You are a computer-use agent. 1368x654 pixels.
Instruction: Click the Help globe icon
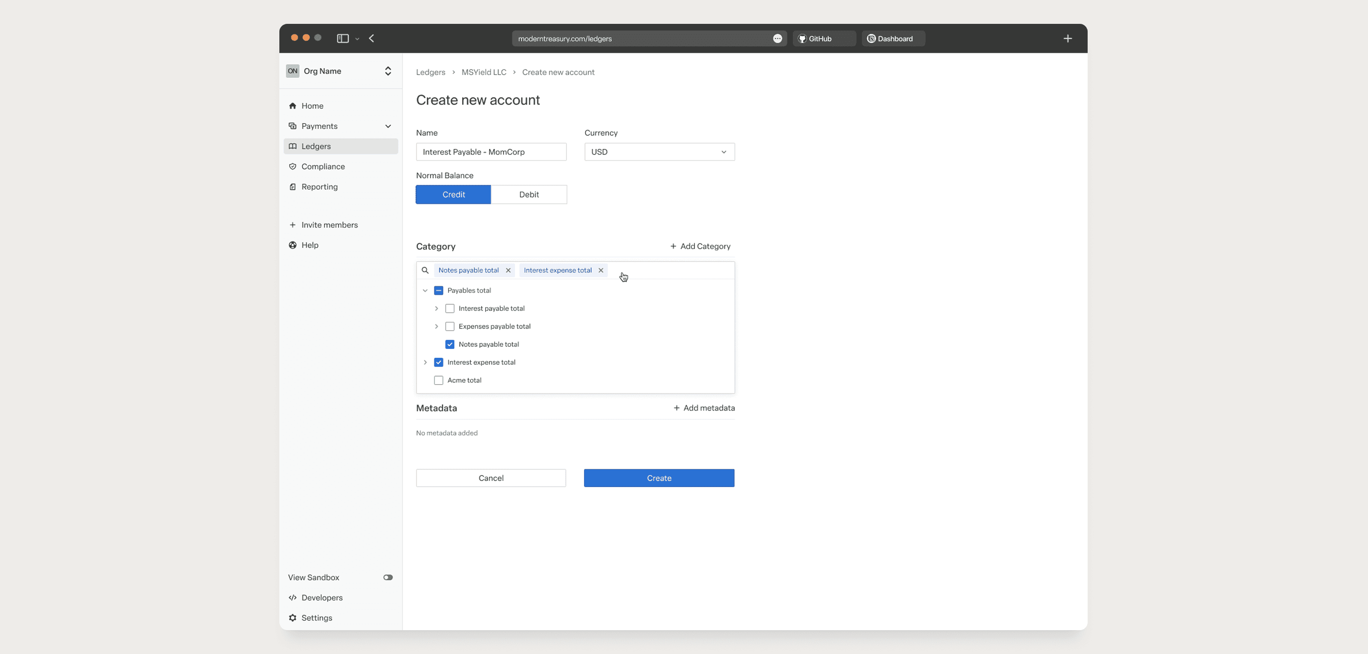click(x=293, y=245)
